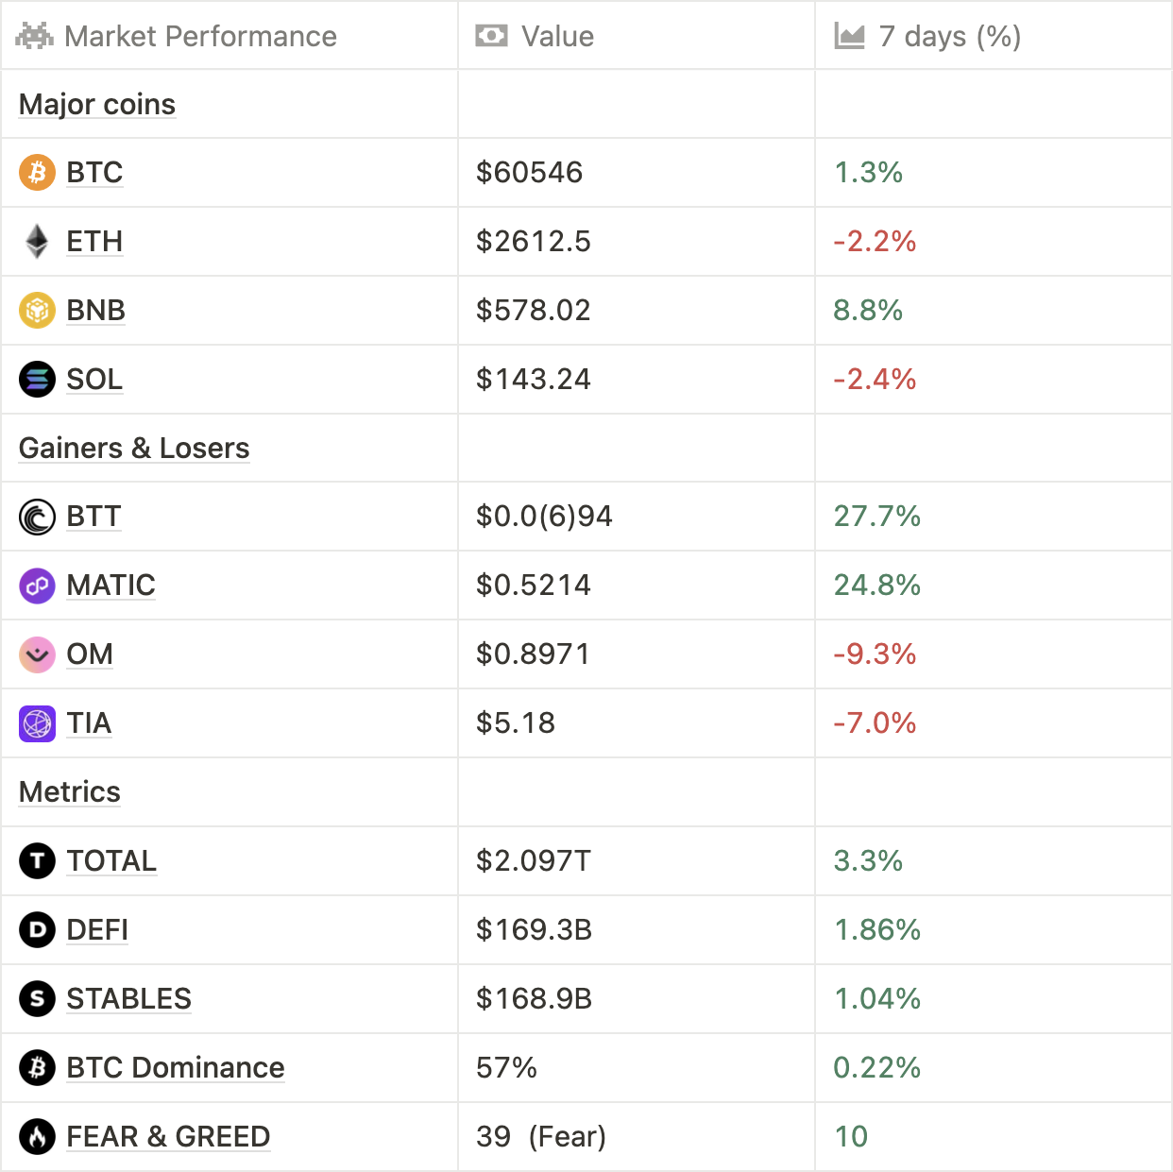Click the TIA purple globe icon
This screenshot has height=1172, width=1173.
pyautogui.click(x=38, y=723)
